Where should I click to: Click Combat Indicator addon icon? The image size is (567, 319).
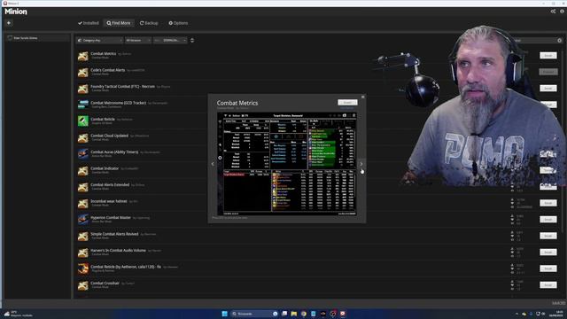82,170
